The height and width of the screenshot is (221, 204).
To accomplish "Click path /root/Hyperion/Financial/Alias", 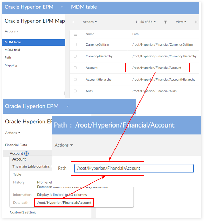I will [154, 91].
